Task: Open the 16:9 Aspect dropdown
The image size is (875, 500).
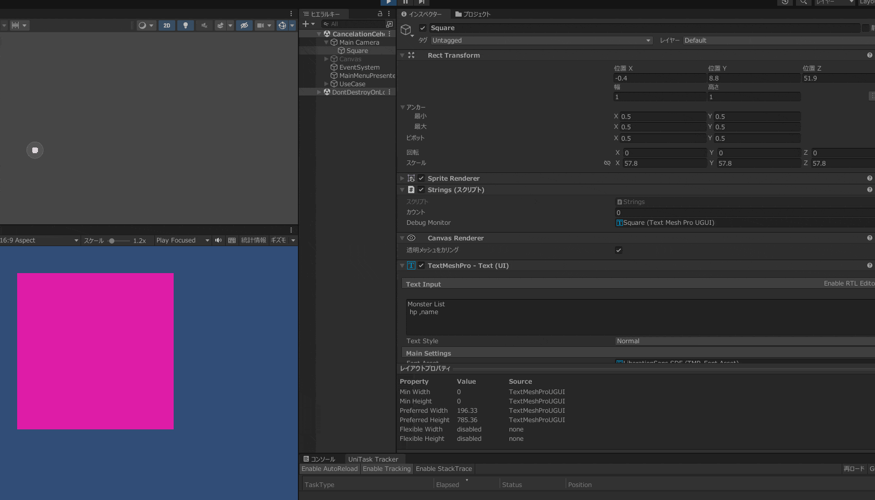Action: 40,240
